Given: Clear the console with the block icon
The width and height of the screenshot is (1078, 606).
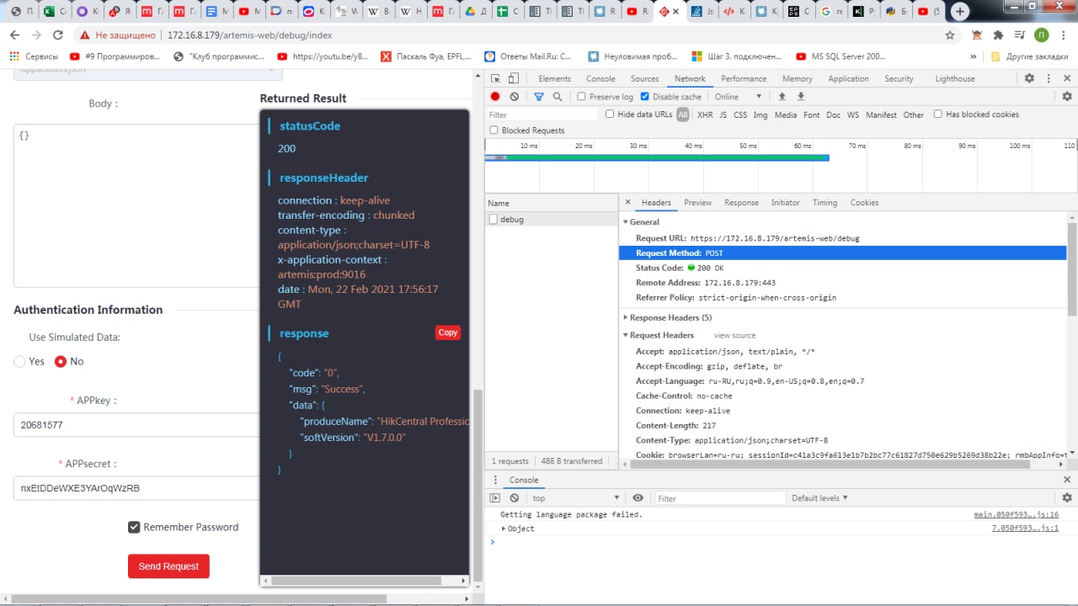Looking at the screenshot, I should [x=515, y=498].
